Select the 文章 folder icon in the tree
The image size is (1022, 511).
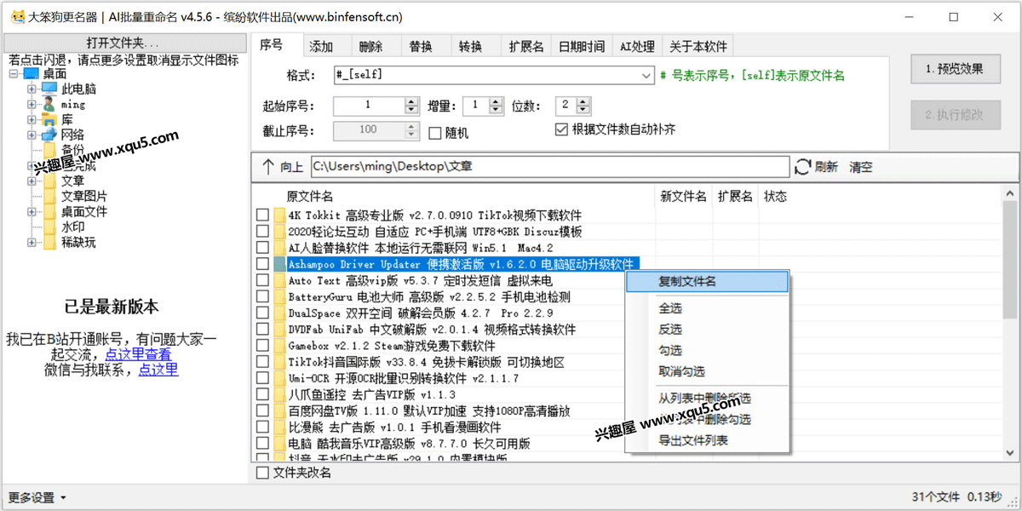49,181
